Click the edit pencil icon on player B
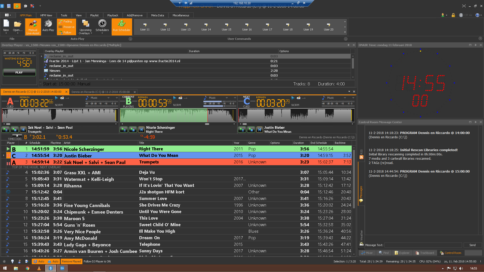The height and width of the screenshot is (272, 484). tap(180, 98)
